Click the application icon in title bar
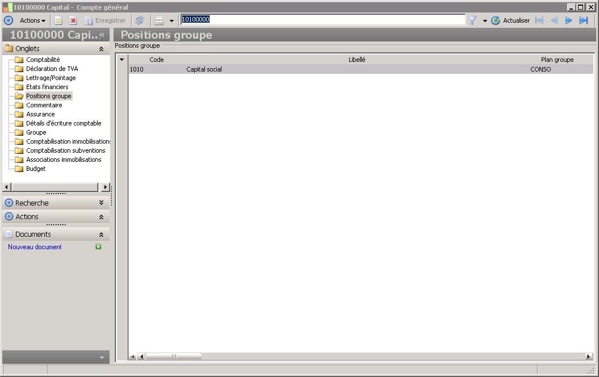 (7, 7)
